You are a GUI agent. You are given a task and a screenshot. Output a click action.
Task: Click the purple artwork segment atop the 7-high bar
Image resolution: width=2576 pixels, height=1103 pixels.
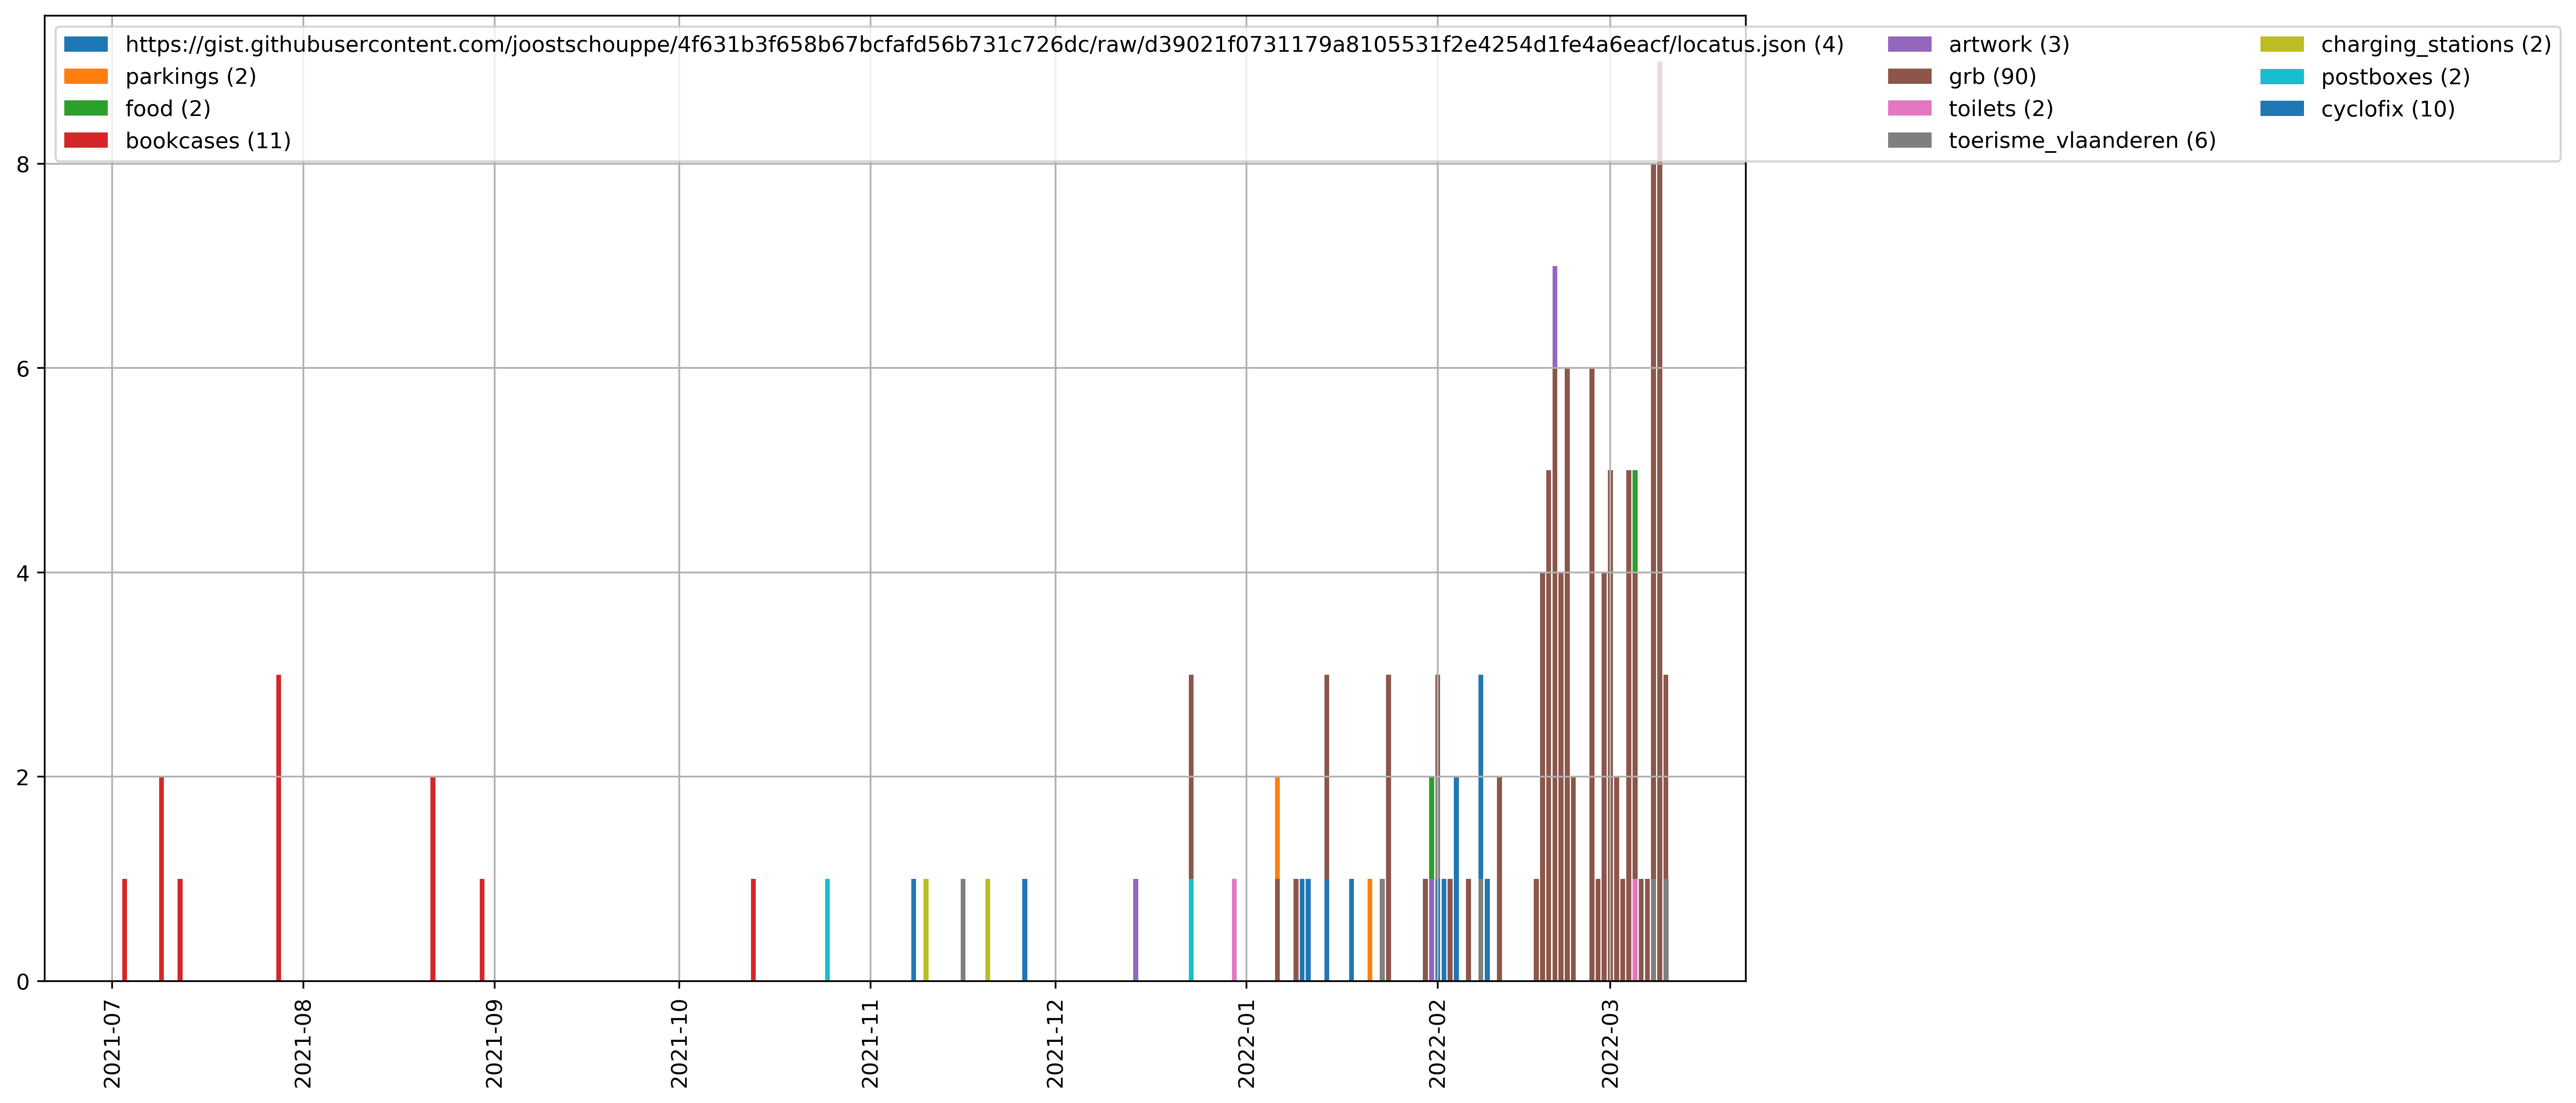coord(1555,317)
